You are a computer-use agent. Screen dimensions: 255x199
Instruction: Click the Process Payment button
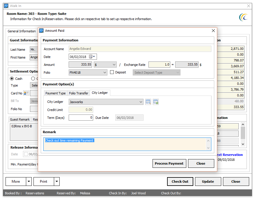click(169, 163)
